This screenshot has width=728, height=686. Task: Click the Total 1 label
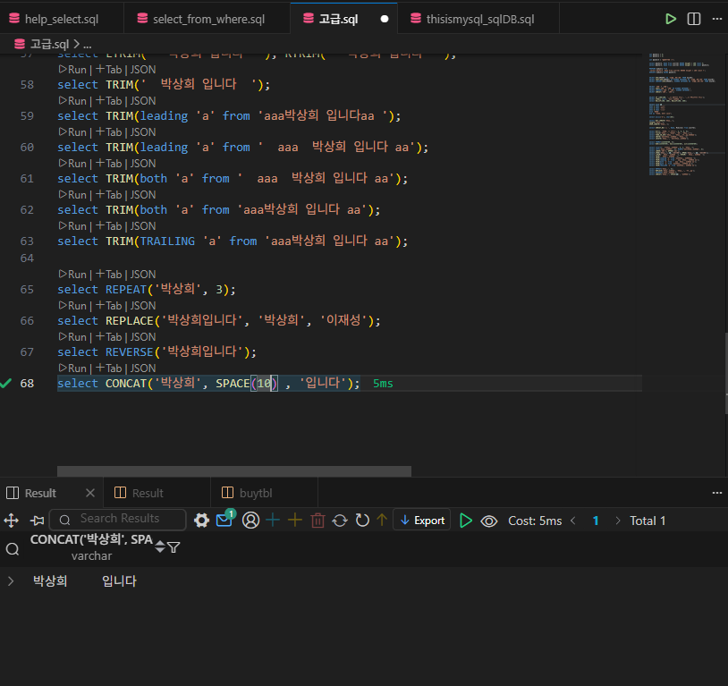click(648, 521)
